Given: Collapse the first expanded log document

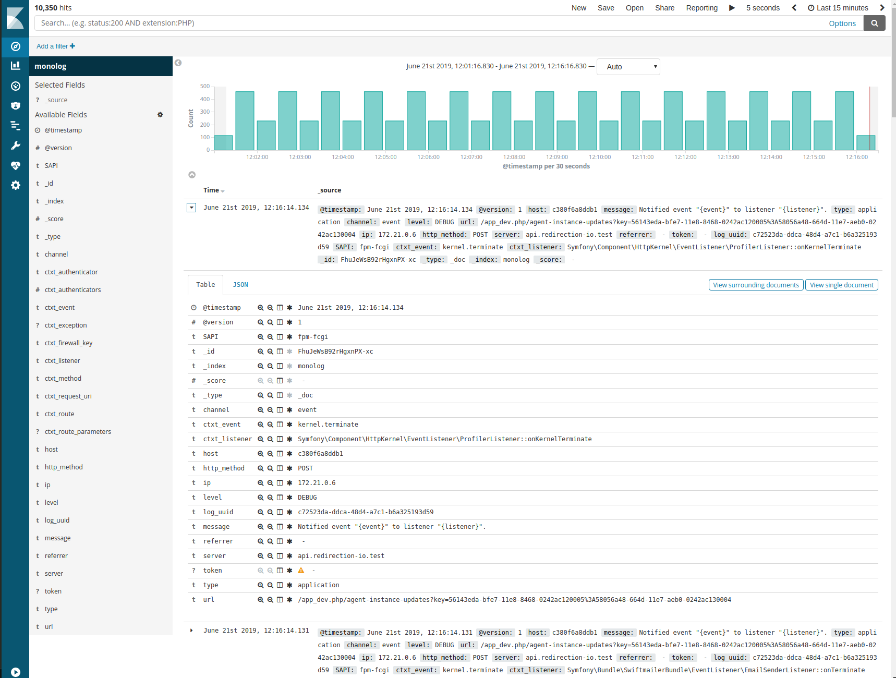Looking at the screenshot, I should (x=191, y=208).
